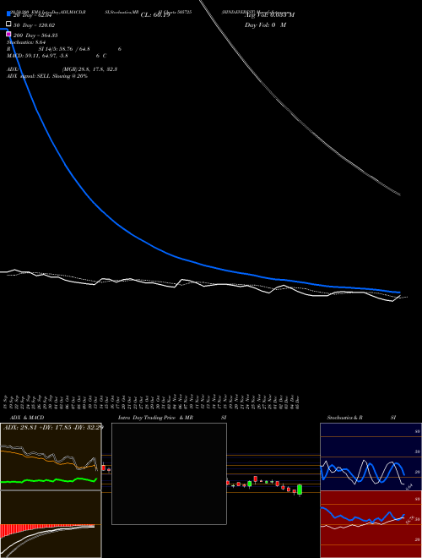
Task: Click the "Stochastics: 8.64" readout
Action: click(x=26, y=42)
